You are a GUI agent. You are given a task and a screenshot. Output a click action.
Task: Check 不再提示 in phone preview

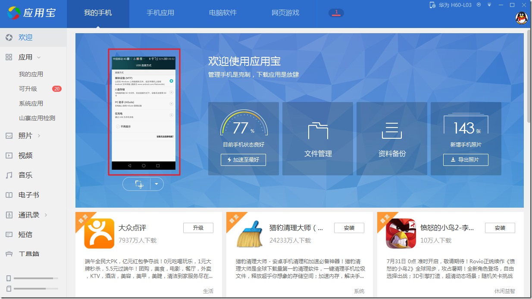pyautogui.click(x=117, y=127)
